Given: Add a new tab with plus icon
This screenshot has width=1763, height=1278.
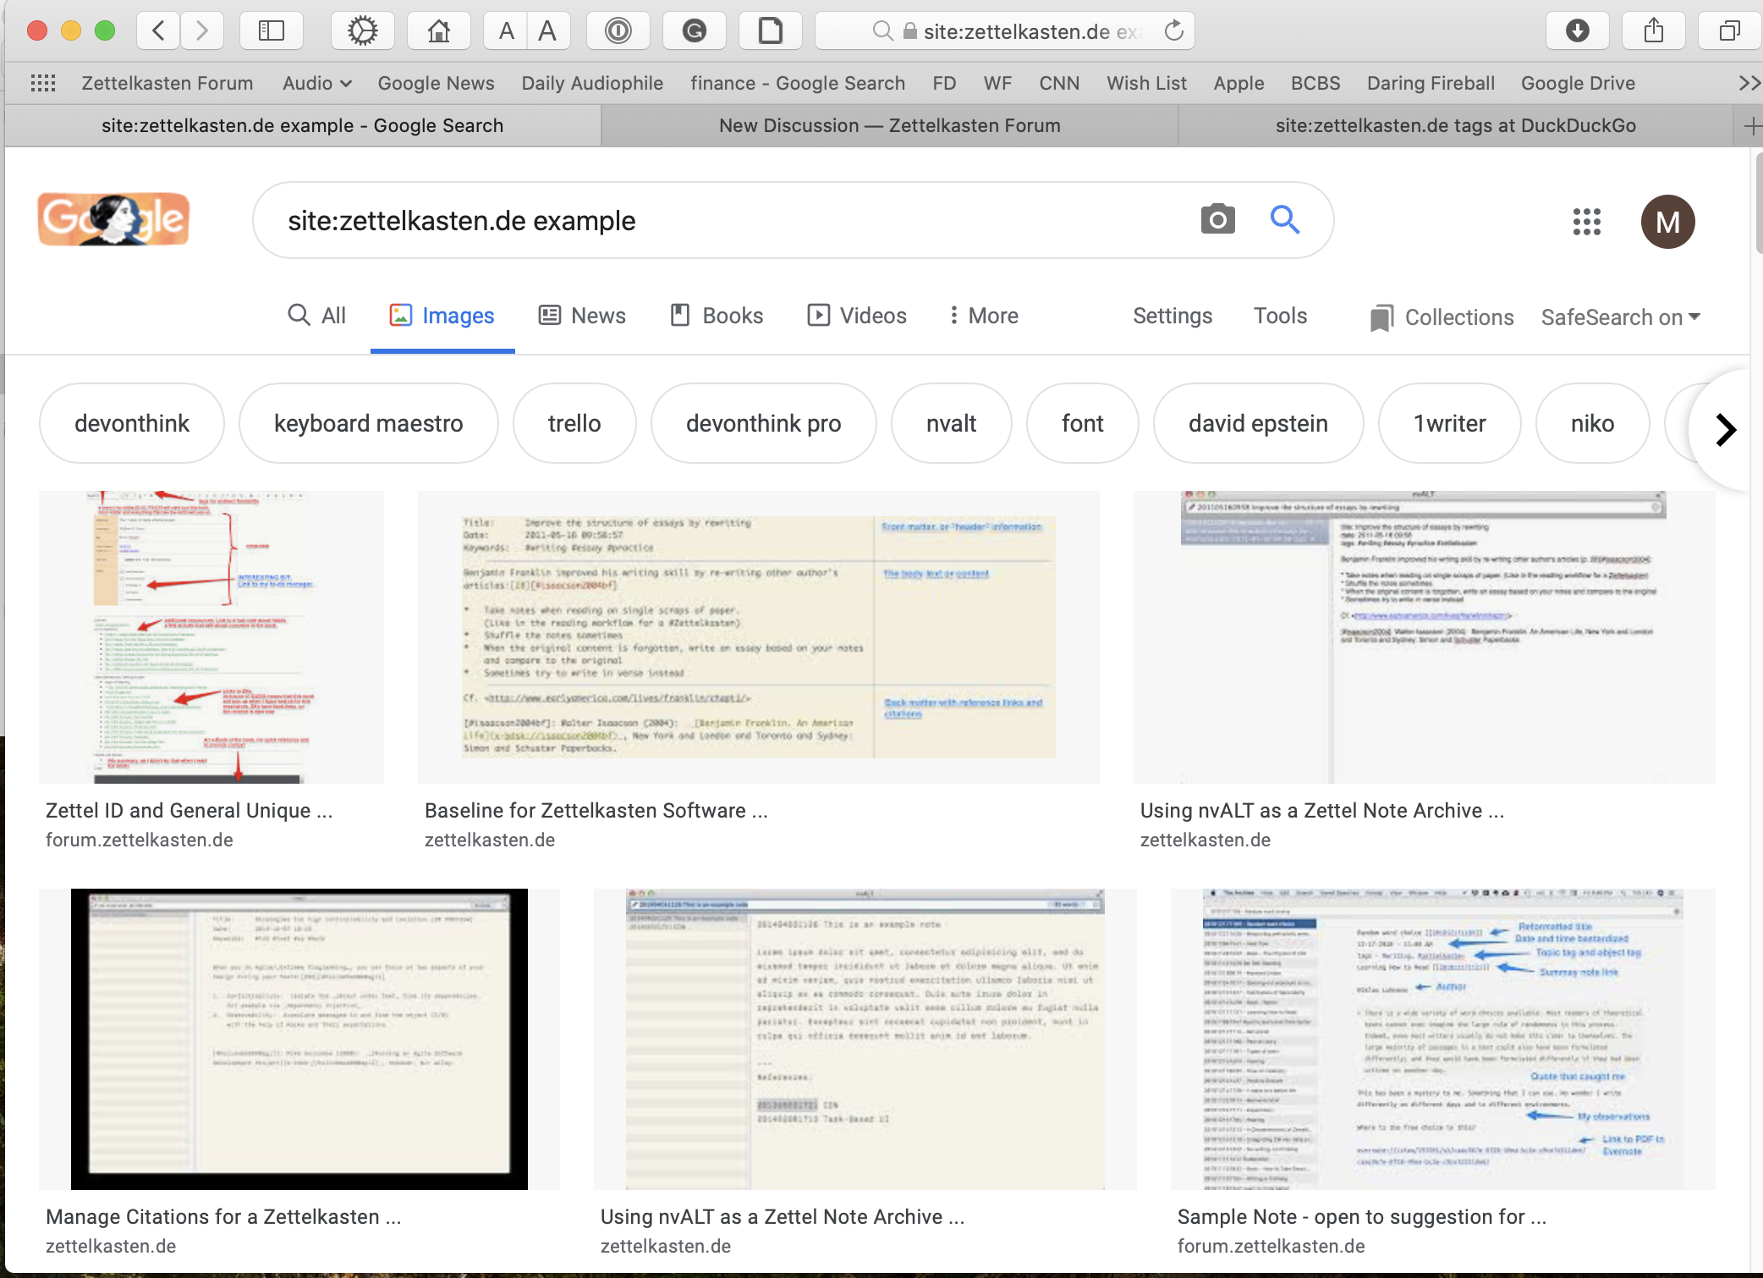Looking at the screenshot, I should tap(1750, 126).
